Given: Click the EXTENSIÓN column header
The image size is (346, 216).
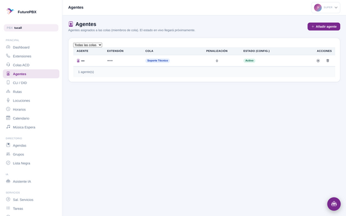Looking at the screenshot, I should (x=115, y=51).
